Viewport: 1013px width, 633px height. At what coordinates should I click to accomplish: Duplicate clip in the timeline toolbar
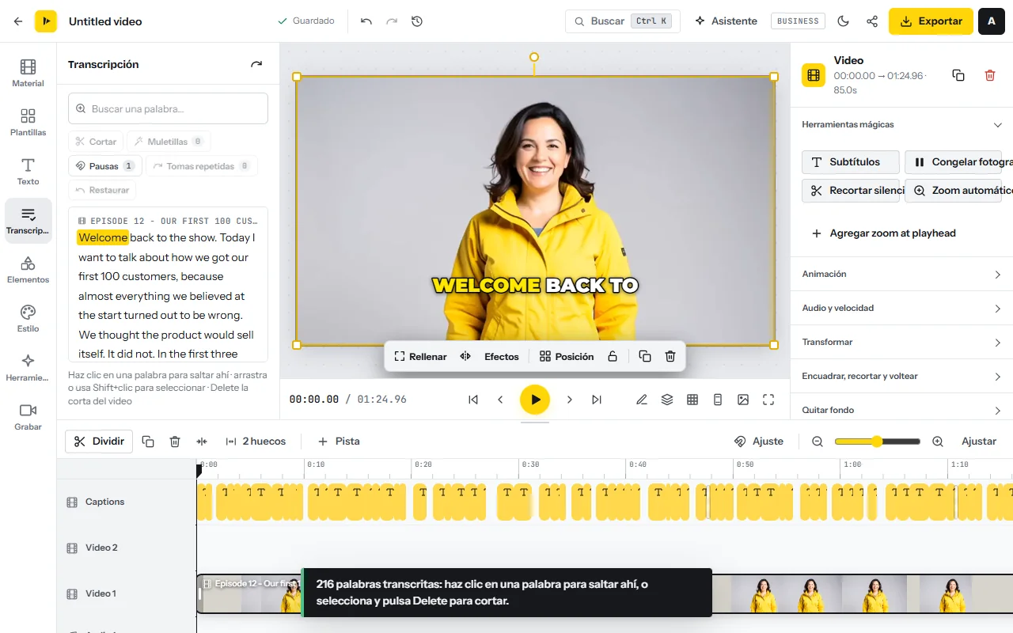point(148,442)
